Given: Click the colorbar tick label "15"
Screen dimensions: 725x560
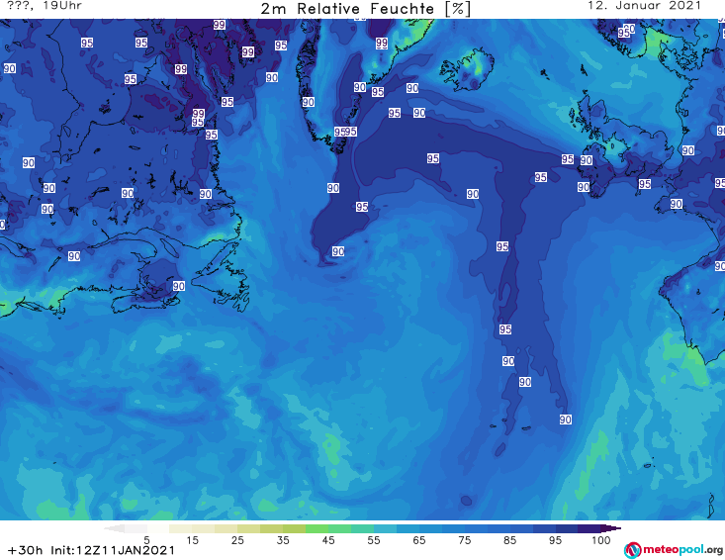Looking at the screenshot, I should (192, 540).
